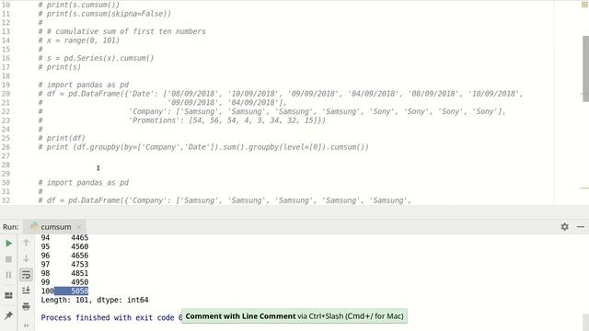Image resolution: width=589 pixels, height=331 pixels.
Task: Click '# print(s)' on line 17
Action: tap(59, 67)
